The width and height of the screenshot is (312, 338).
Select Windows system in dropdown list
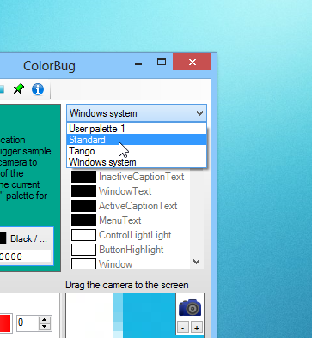(137, 162)
